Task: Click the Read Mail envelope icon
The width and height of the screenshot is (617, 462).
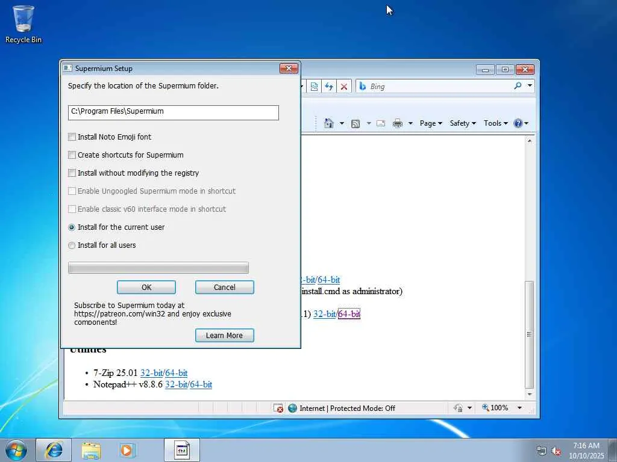Action: pos(381,123)
